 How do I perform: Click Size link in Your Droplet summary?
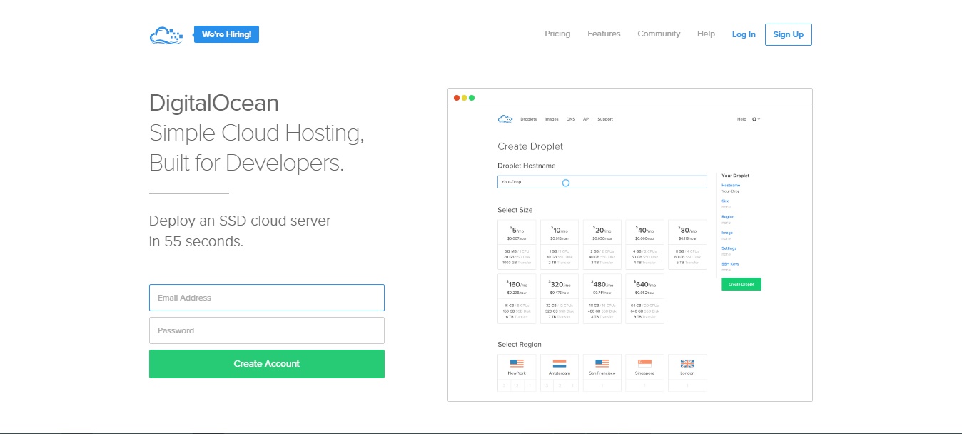click(725, 201)
